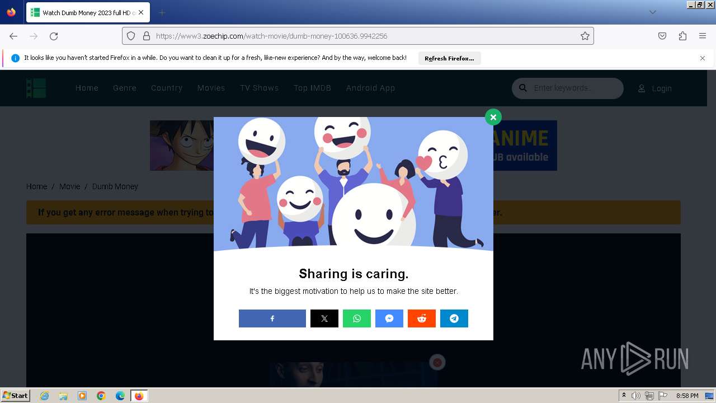Open the Windows Start menu
The height and width of the screenshot is (403, 716).
(x=15, y=395)
